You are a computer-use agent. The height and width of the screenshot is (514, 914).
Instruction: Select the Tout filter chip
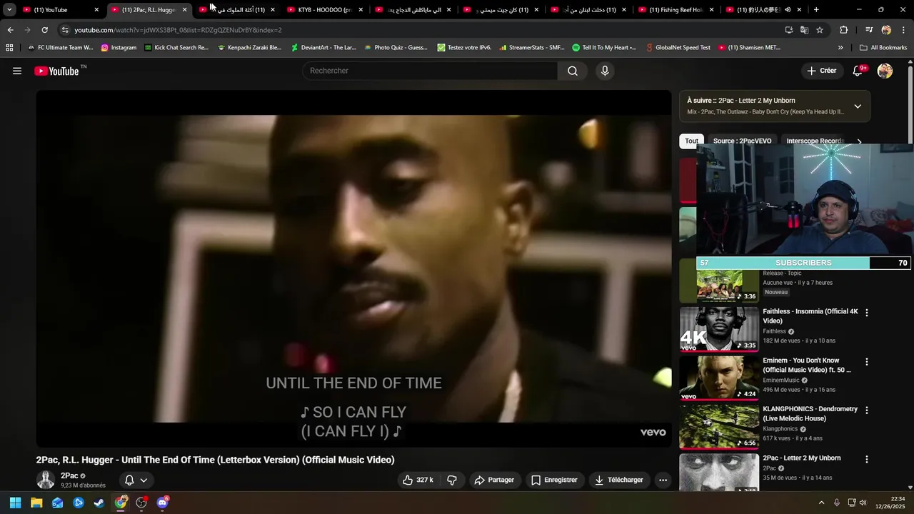pyautogui.click(x=691, y=141)
